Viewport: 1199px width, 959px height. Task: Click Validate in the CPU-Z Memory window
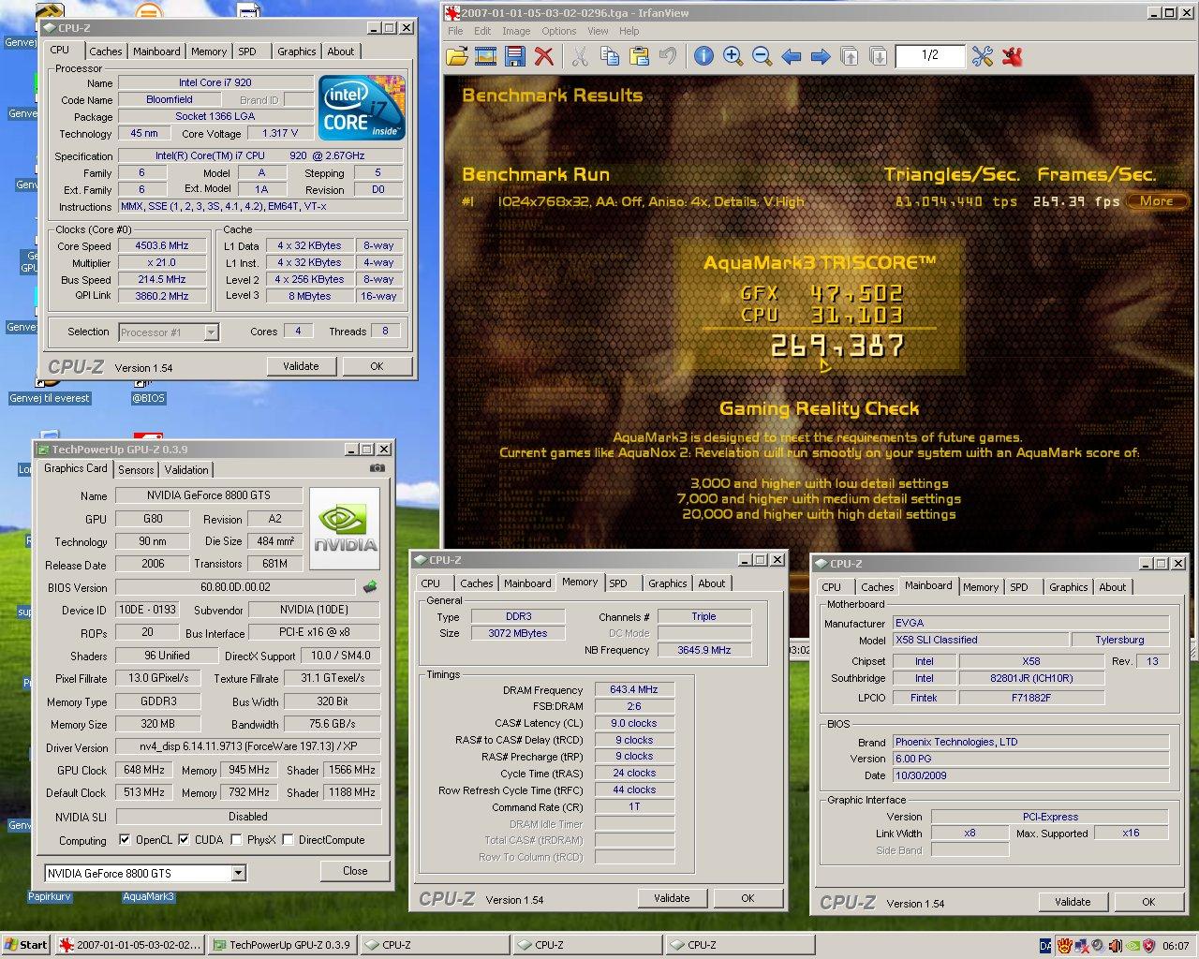click(672, 898)
